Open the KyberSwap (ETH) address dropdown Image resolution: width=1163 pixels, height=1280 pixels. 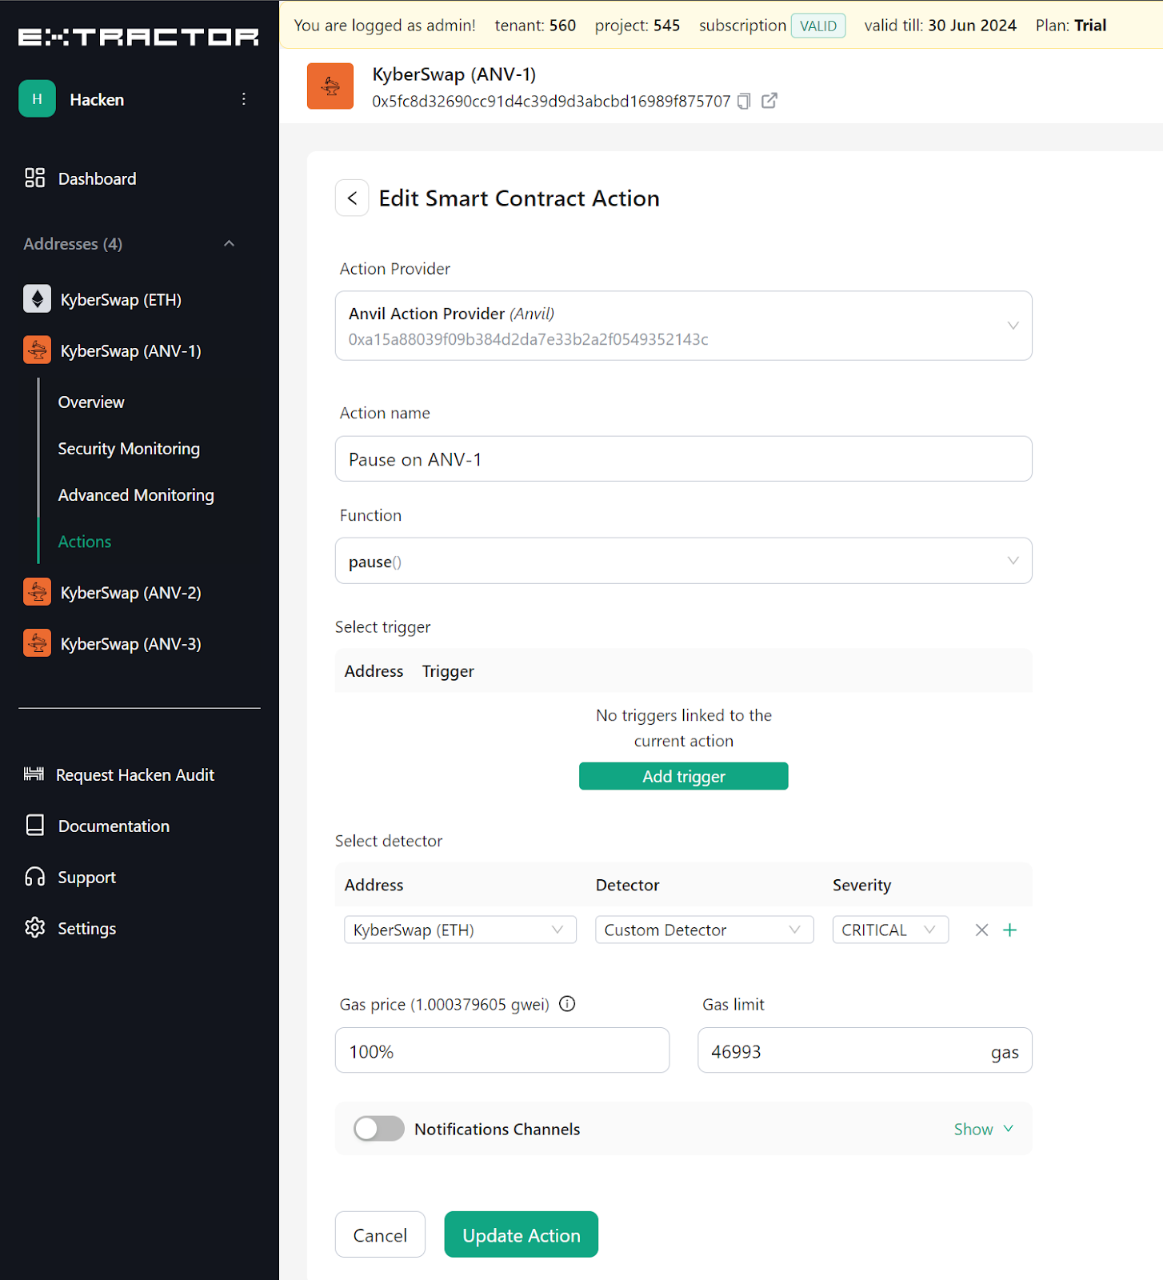(x=460, y=930)
